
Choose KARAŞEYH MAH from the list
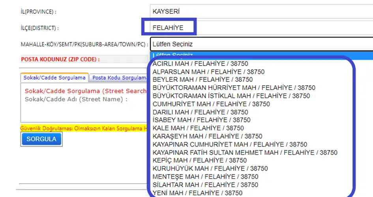click(x=207, y=137)
